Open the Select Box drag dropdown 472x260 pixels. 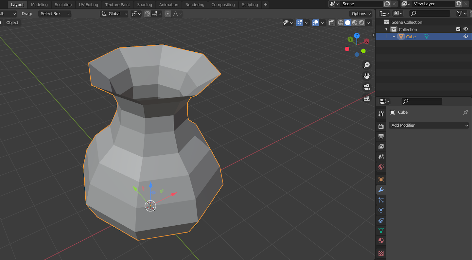click(55, 14)
